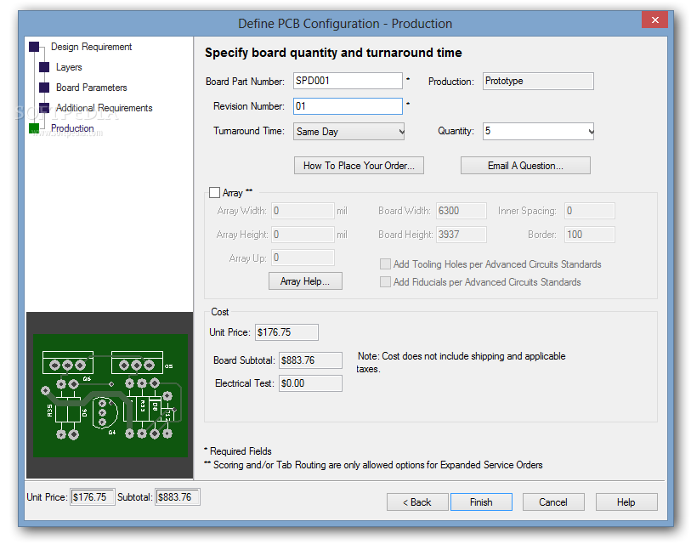
Task: Click the Cost Unit Price field
Action: click(x=286, y=332)
